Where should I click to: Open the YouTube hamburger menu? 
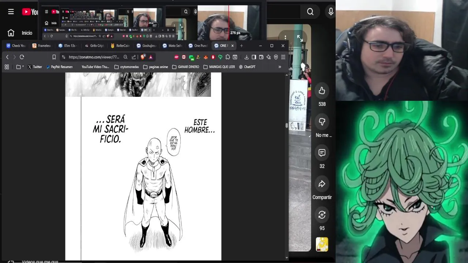click(x=11, y=12)
